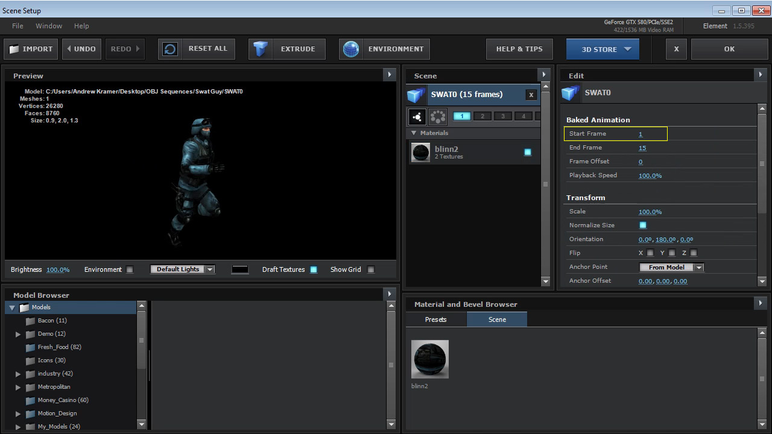Image resolution: width=772 pixels, height=434 pixels.
Task: Open the Help & Tips button
Action: pos(519,49)
